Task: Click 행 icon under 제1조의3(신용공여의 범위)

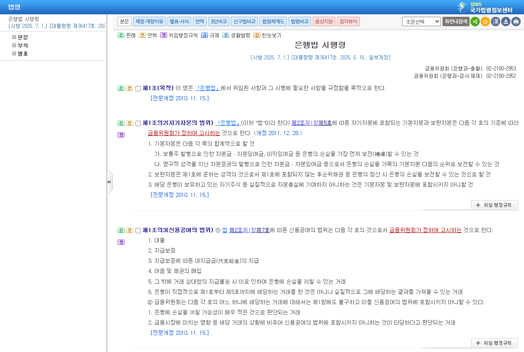Action: (121, 242)
